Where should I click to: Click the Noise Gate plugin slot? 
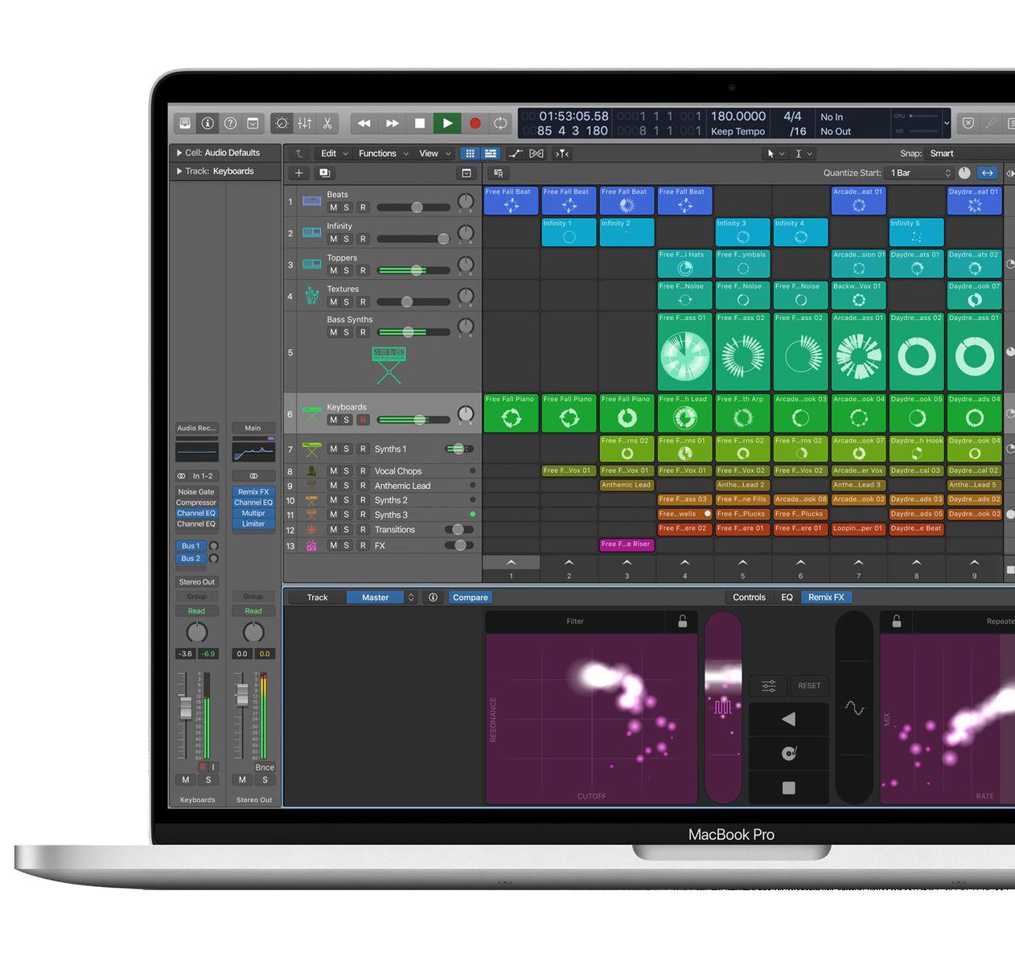click(x=196, y=491)
